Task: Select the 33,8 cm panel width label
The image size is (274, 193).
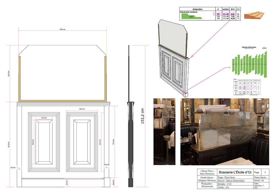Action: [82, 109]
